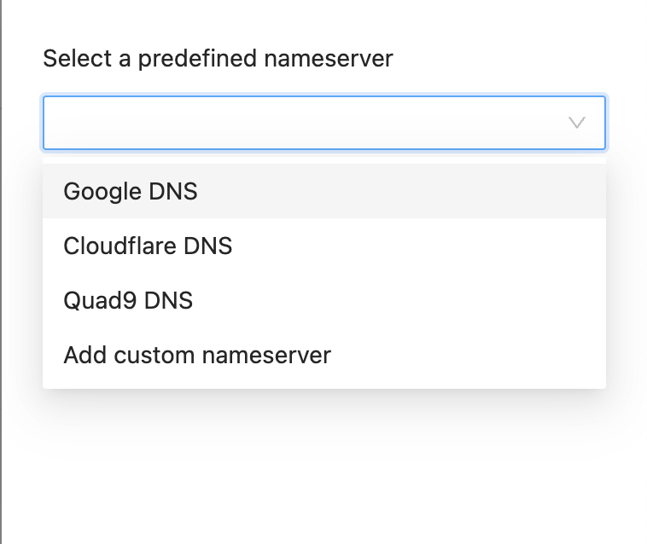647x544 pixels.
Task: Switch the nameserver to Cloudflare
Action: coord(148,246)
